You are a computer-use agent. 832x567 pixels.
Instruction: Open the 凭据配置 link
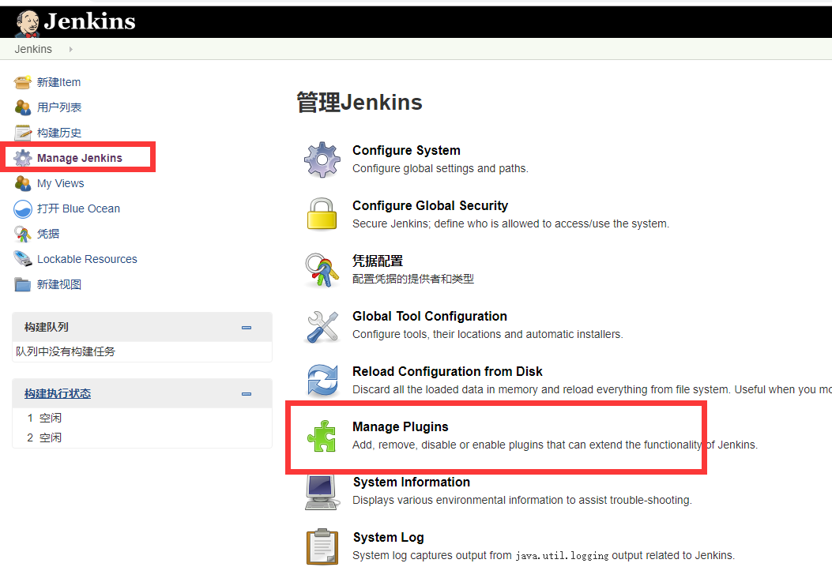(378, 261)
